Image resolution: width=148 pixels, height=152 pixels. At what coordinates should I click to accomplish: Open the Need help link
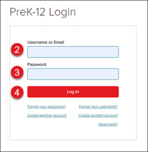(108, 124)
